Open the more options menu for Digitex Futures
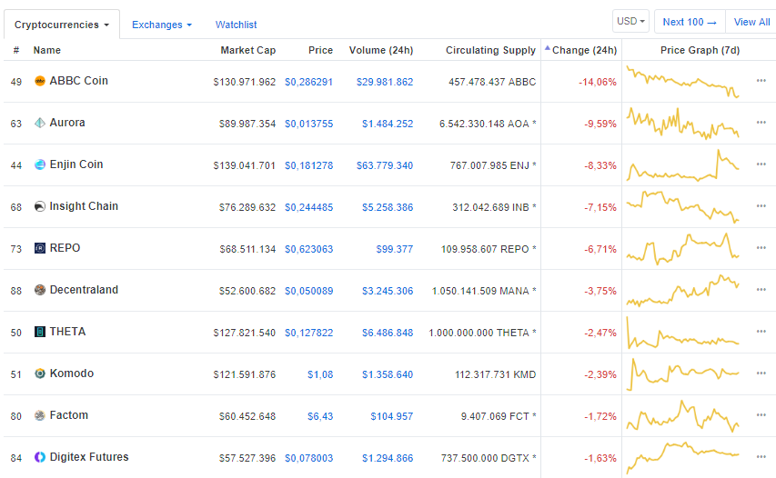This screenshot has height=478, width=776. (761, 457)
